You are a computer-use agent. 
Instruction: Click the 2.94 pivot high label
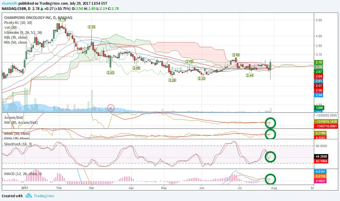[236, 55]
